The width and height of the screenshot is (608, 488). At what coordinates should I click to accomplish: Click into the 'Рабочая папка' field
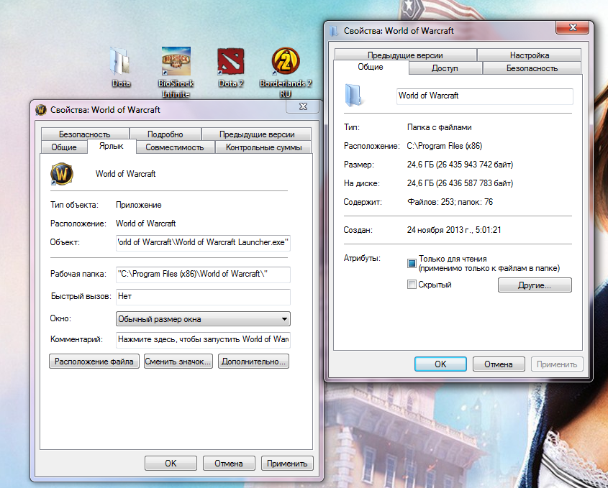tap(203, 275)
